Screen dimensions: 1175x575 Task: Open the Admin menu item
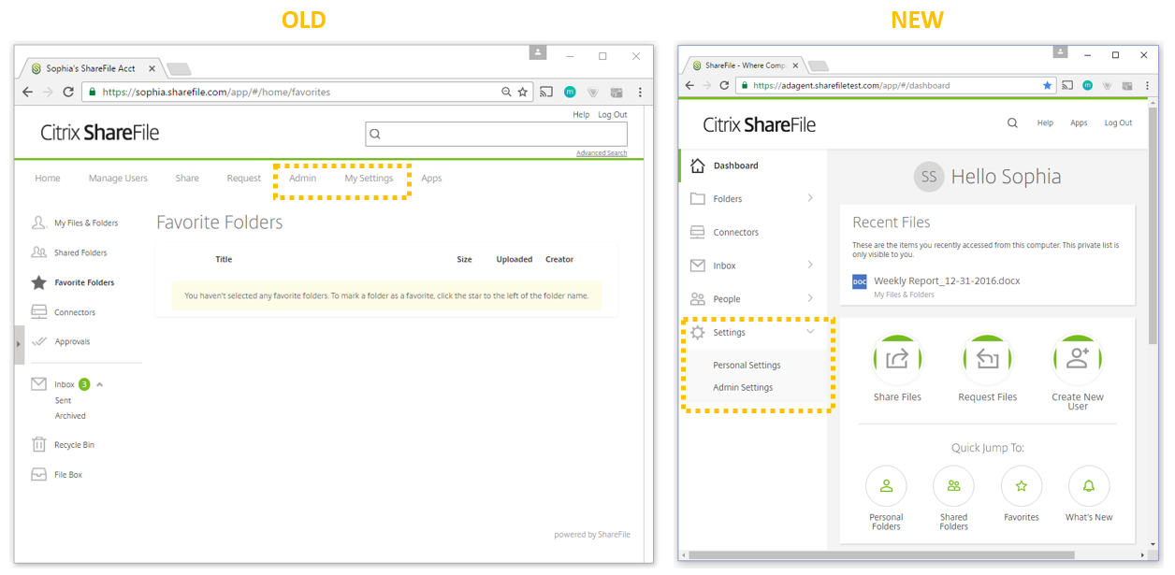302,178
